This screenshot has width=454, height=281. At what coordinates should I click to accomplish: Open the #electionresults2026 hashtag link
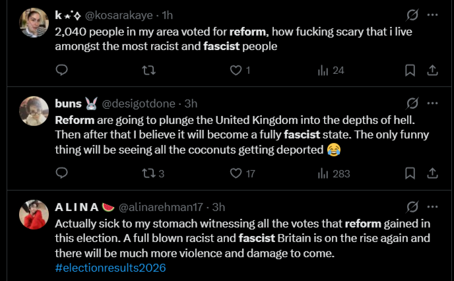110,268
